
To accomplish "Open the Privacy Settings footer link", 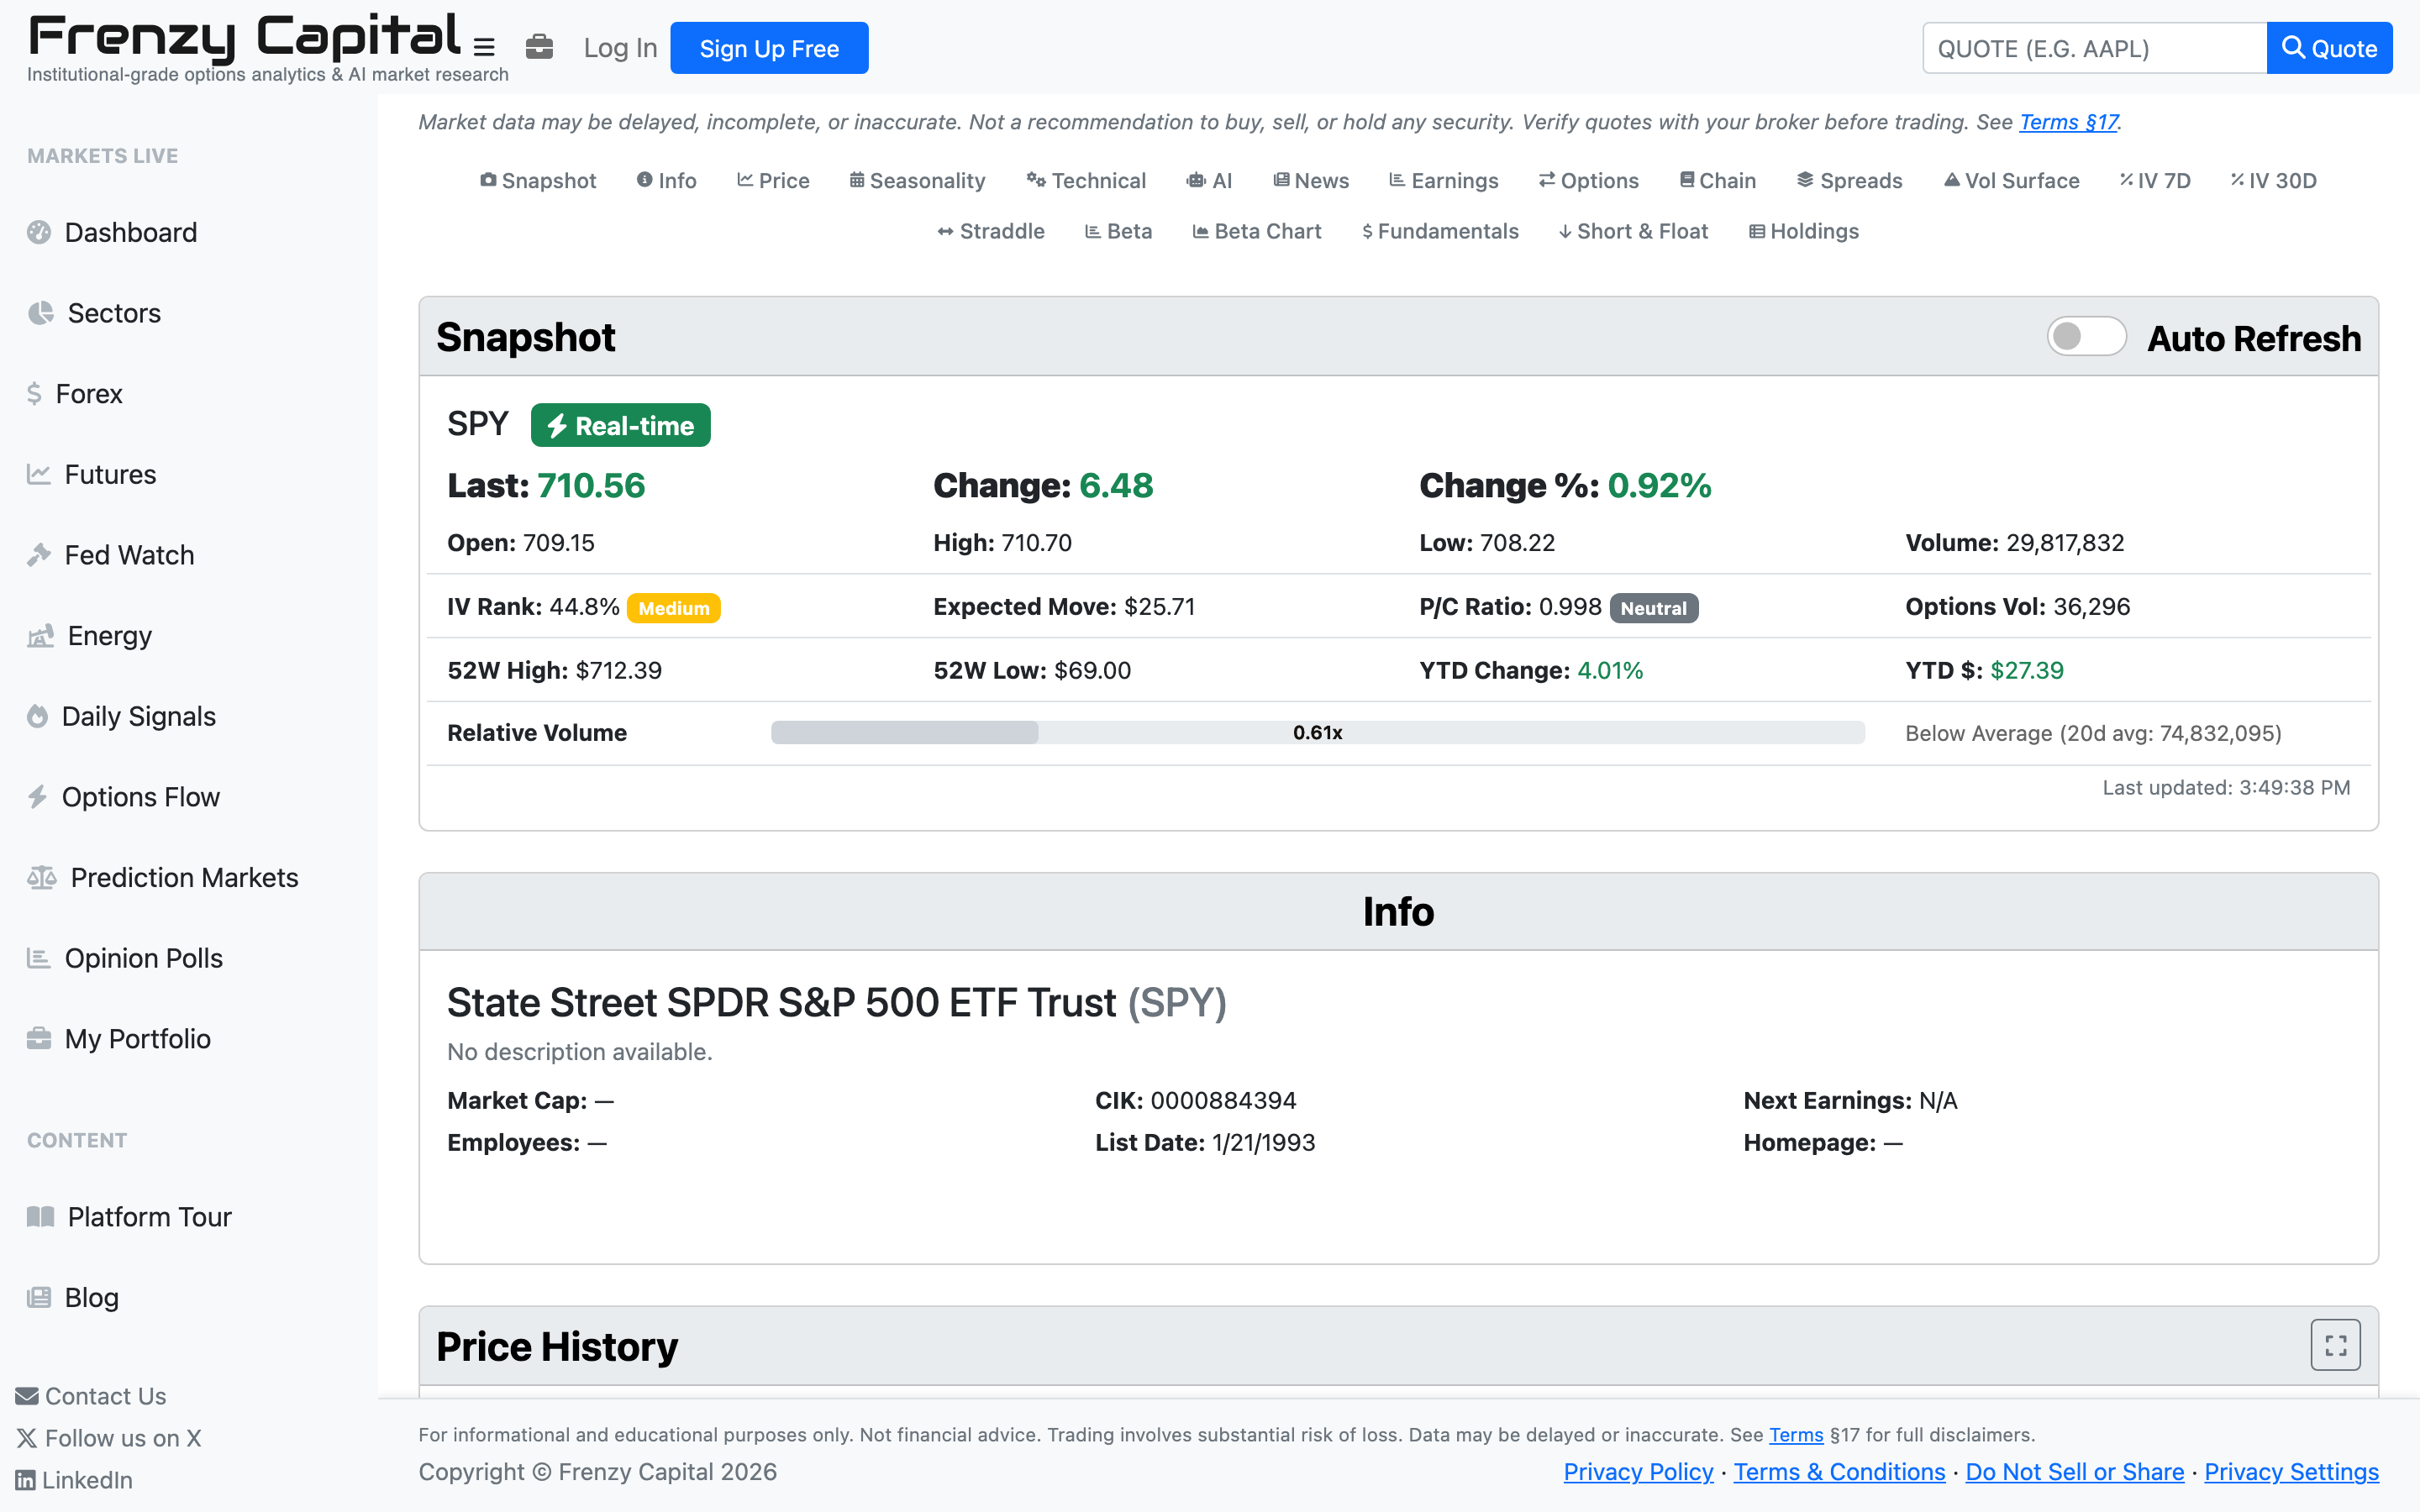I will pyautogui.click(x=2292, y=1472).
